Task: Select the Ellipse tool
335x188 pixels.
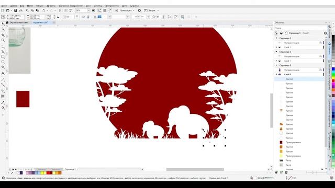Action: point(3,62)
